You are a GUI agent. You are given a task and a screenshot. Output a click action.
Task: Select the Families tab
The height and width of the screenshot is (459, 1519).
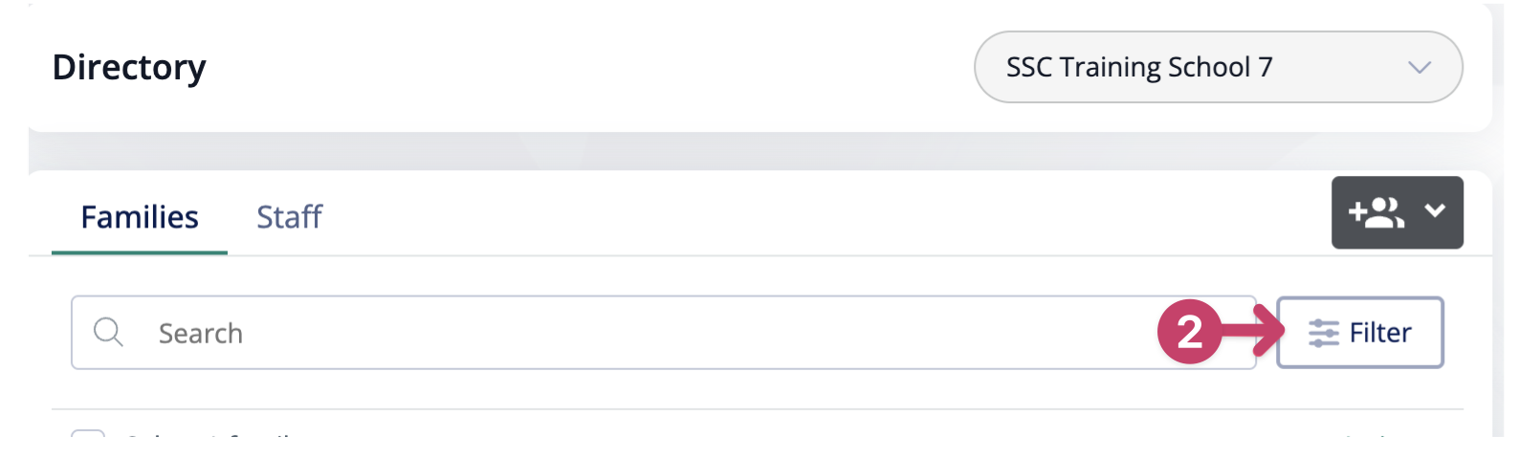140,217
